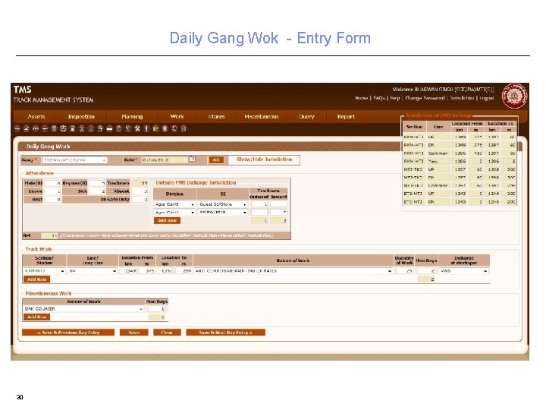This screenshot has width=546, height=410.
Task: Open the Gang dropdown
Action: [x=74, y=160]
